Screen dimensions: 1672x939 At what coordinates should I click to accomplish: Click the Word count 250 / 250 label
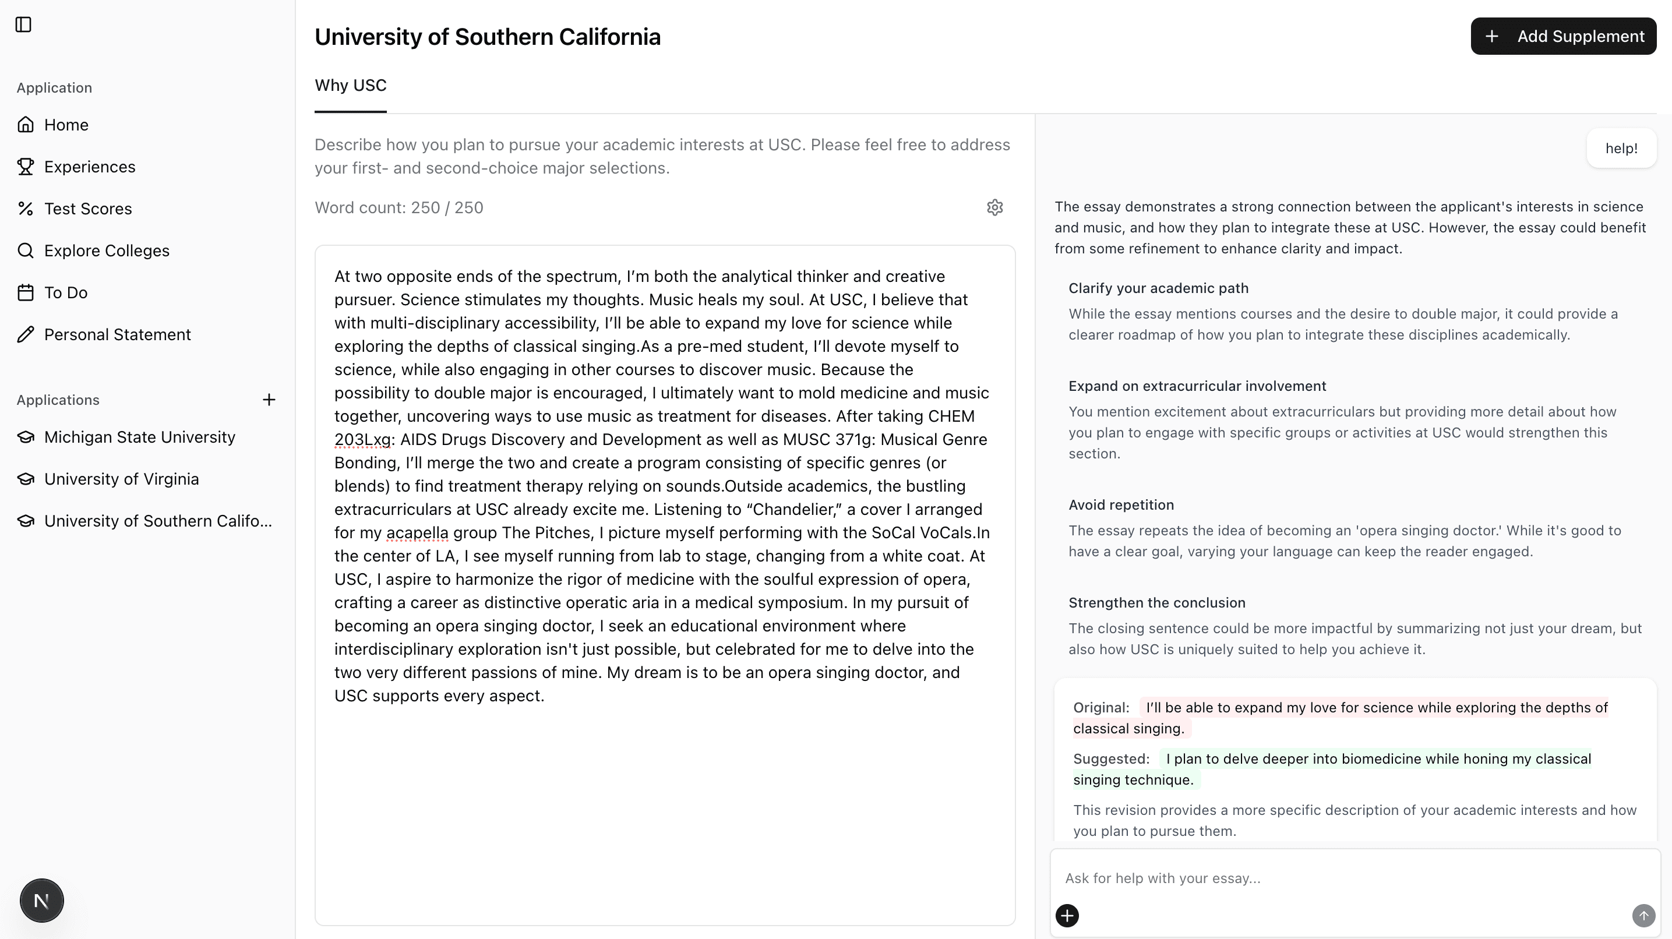click(x=398, y=207)
